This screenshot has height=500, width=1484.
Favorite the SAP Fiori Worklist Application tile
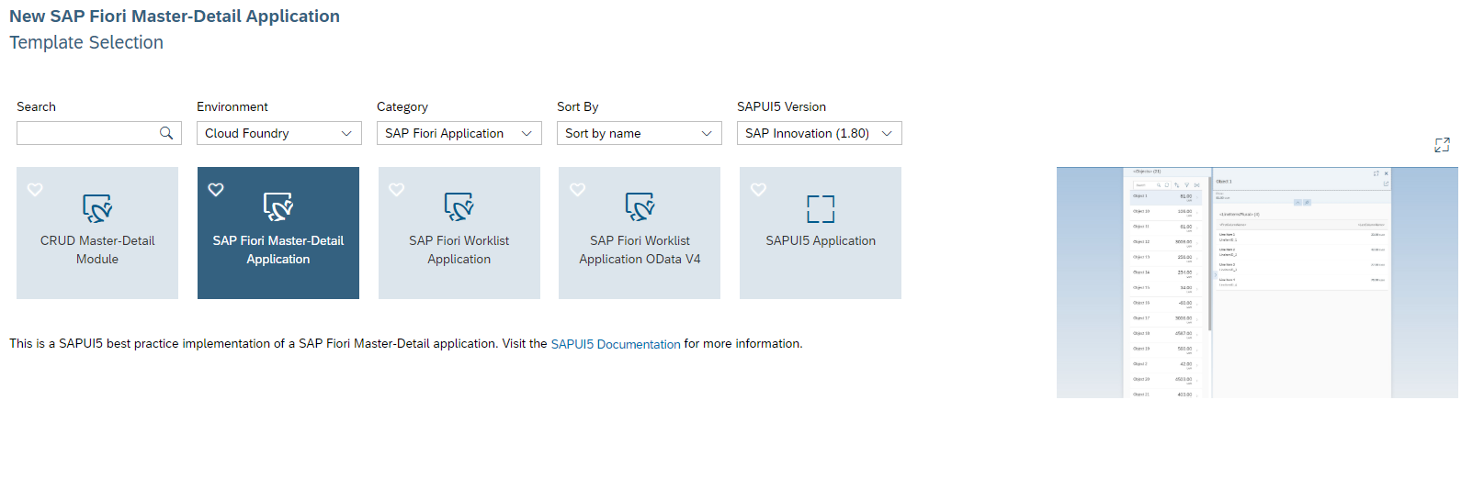397,190
